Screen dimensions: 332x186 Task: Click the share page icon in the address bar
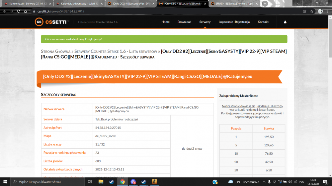click(305, 11)
